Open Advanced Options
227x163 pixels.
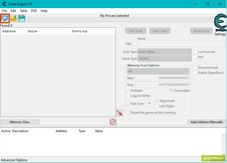[14, 160]
